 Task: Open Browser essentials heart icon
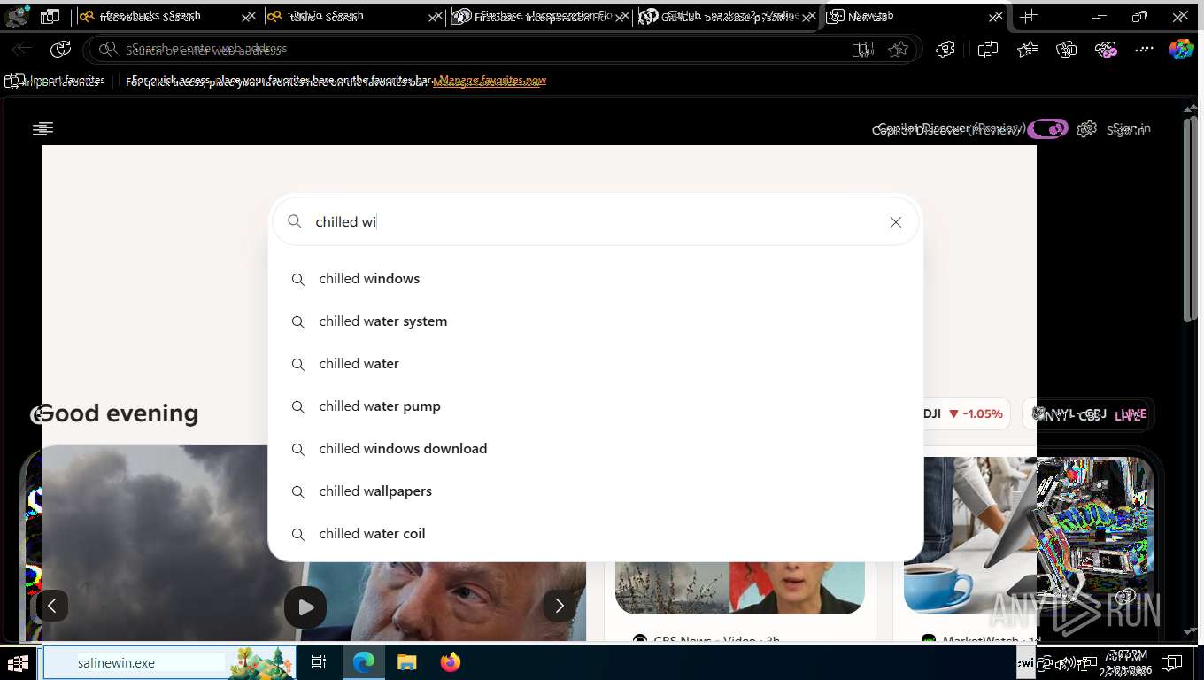[1106, 50]
